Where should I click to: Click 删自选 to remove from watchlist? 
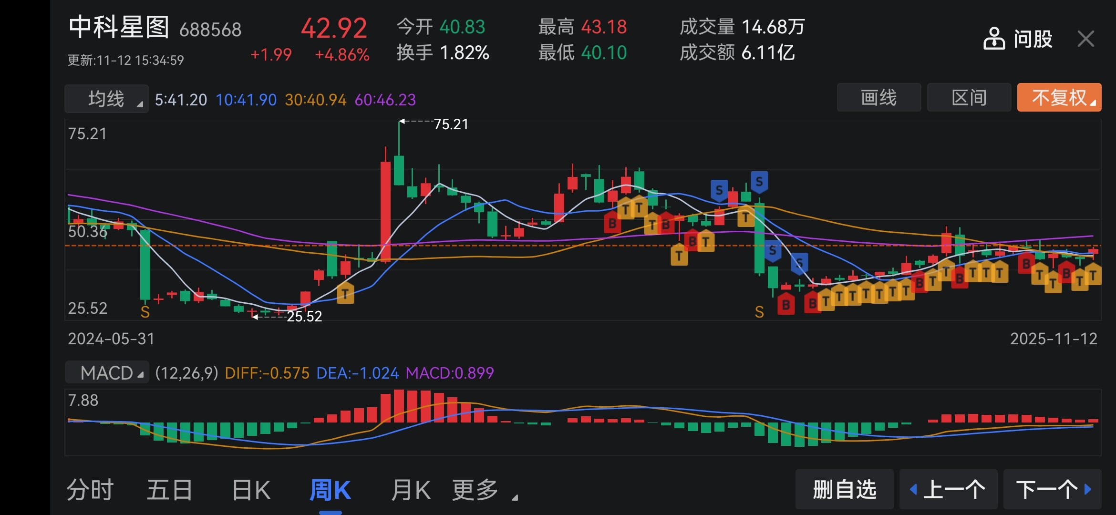[x=844, y=489]
